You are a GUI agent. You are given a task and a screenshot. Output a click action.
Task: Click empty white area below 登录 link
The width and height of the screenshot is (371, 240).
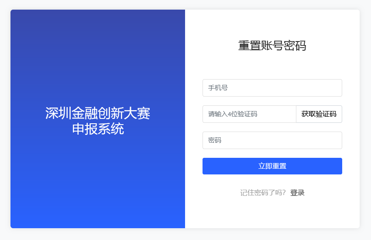coord(272,213)
